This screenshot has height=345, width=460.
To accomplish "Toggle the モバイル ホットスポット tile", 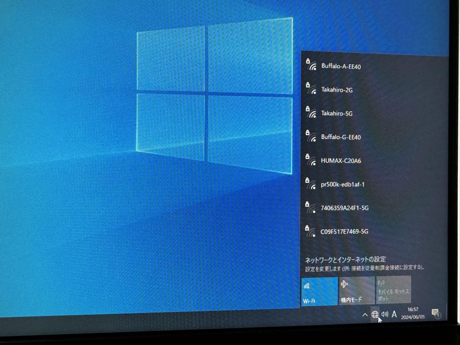I will (x=394, y=289).
